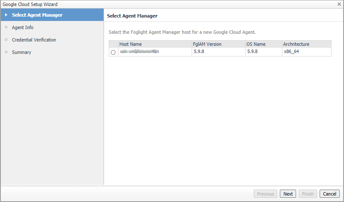Click the arrow icon beside Select Agent Manager
The image size is (344, 202).
pyautogui.click(x=6, y=15)
